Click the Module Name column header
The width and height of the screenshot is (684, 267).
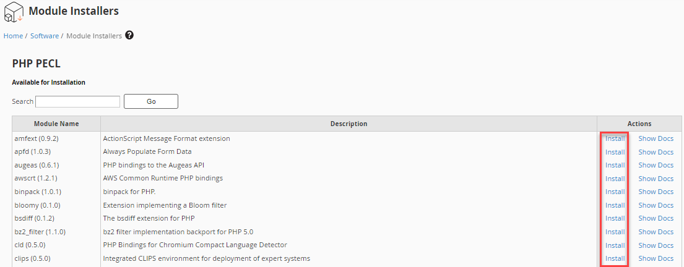pyautogui.click(x=56, y=124)
